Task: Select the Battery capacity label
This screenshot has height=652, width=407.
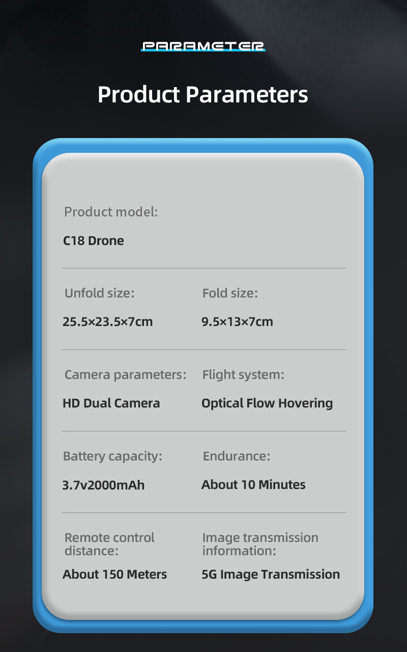Action: (x=112, y=456)
